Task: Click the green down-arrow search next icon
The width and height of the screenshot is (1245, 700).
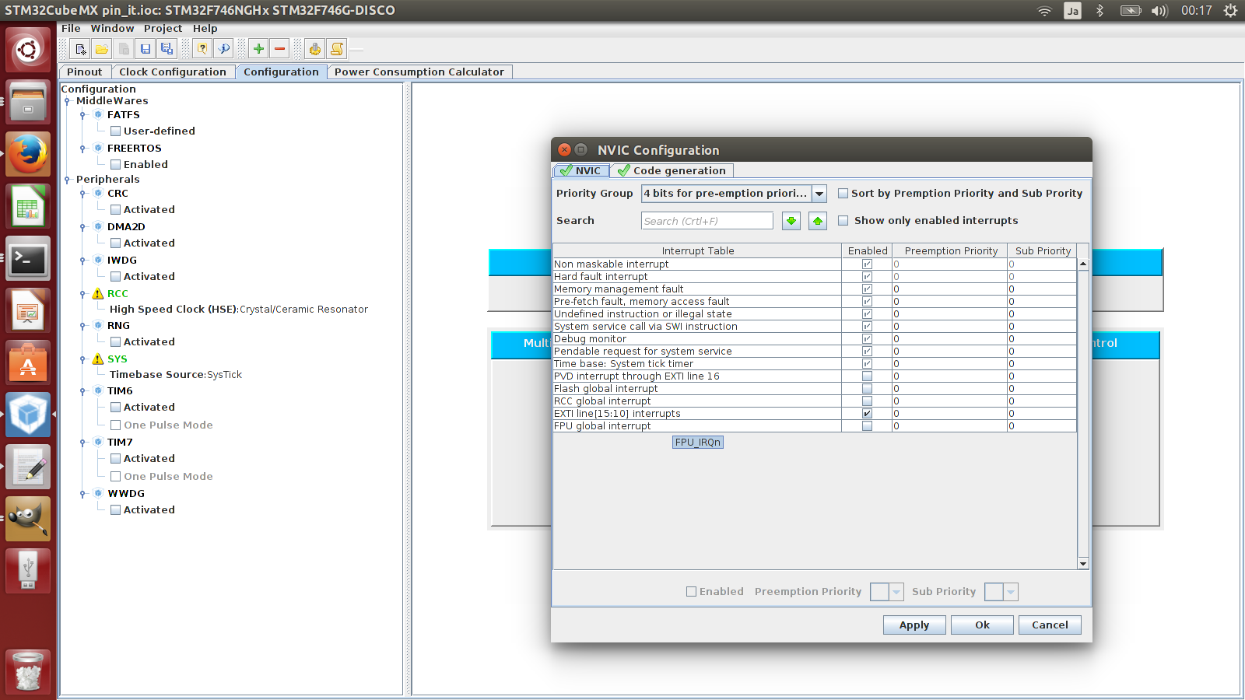Action: [791, 221]
